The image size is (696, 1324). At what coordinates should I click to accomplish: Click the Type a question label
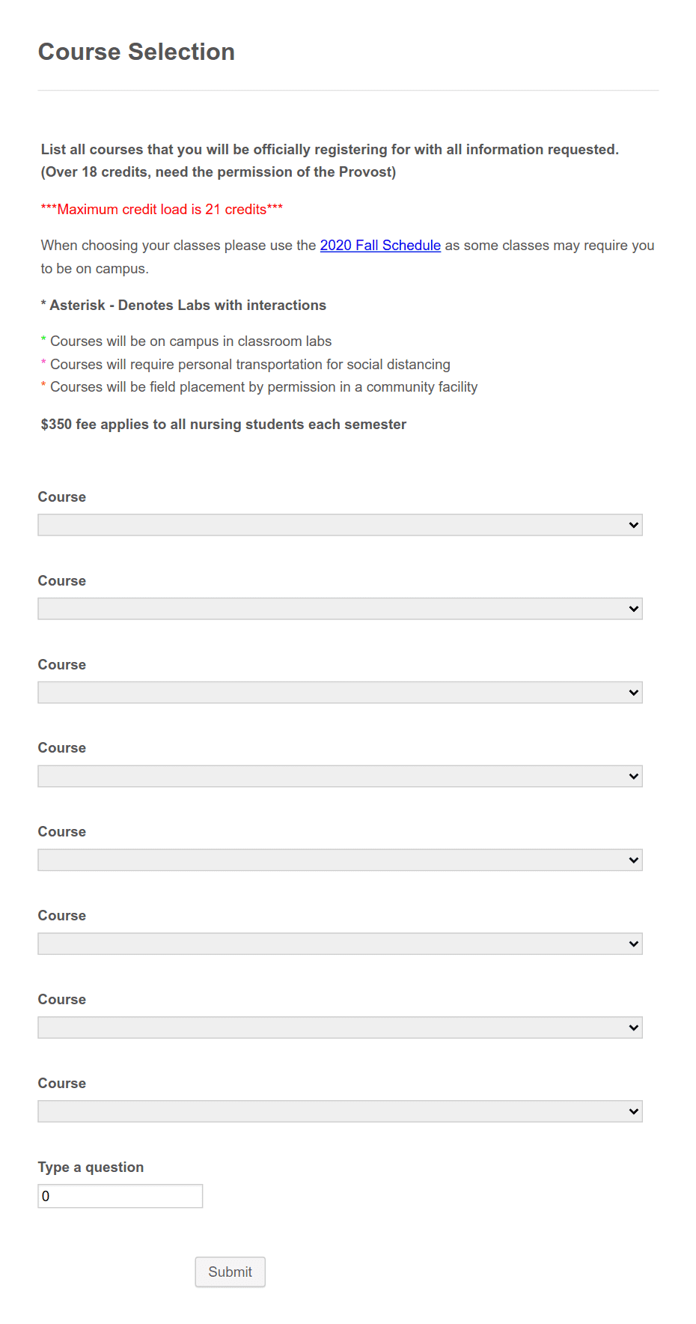[91, 1167]
